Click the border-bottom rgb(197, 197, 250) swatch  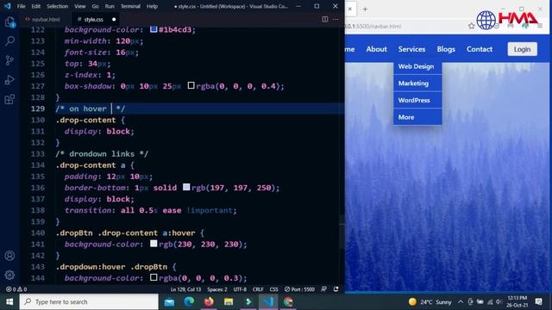click(x=186, y=187)
